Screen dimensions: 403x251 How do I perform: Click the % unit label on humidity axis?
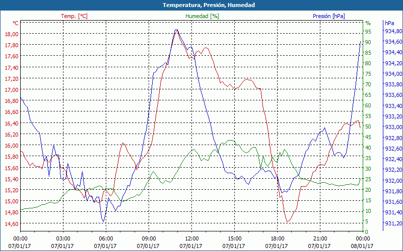pyautogui.click(x=368, y=23)
